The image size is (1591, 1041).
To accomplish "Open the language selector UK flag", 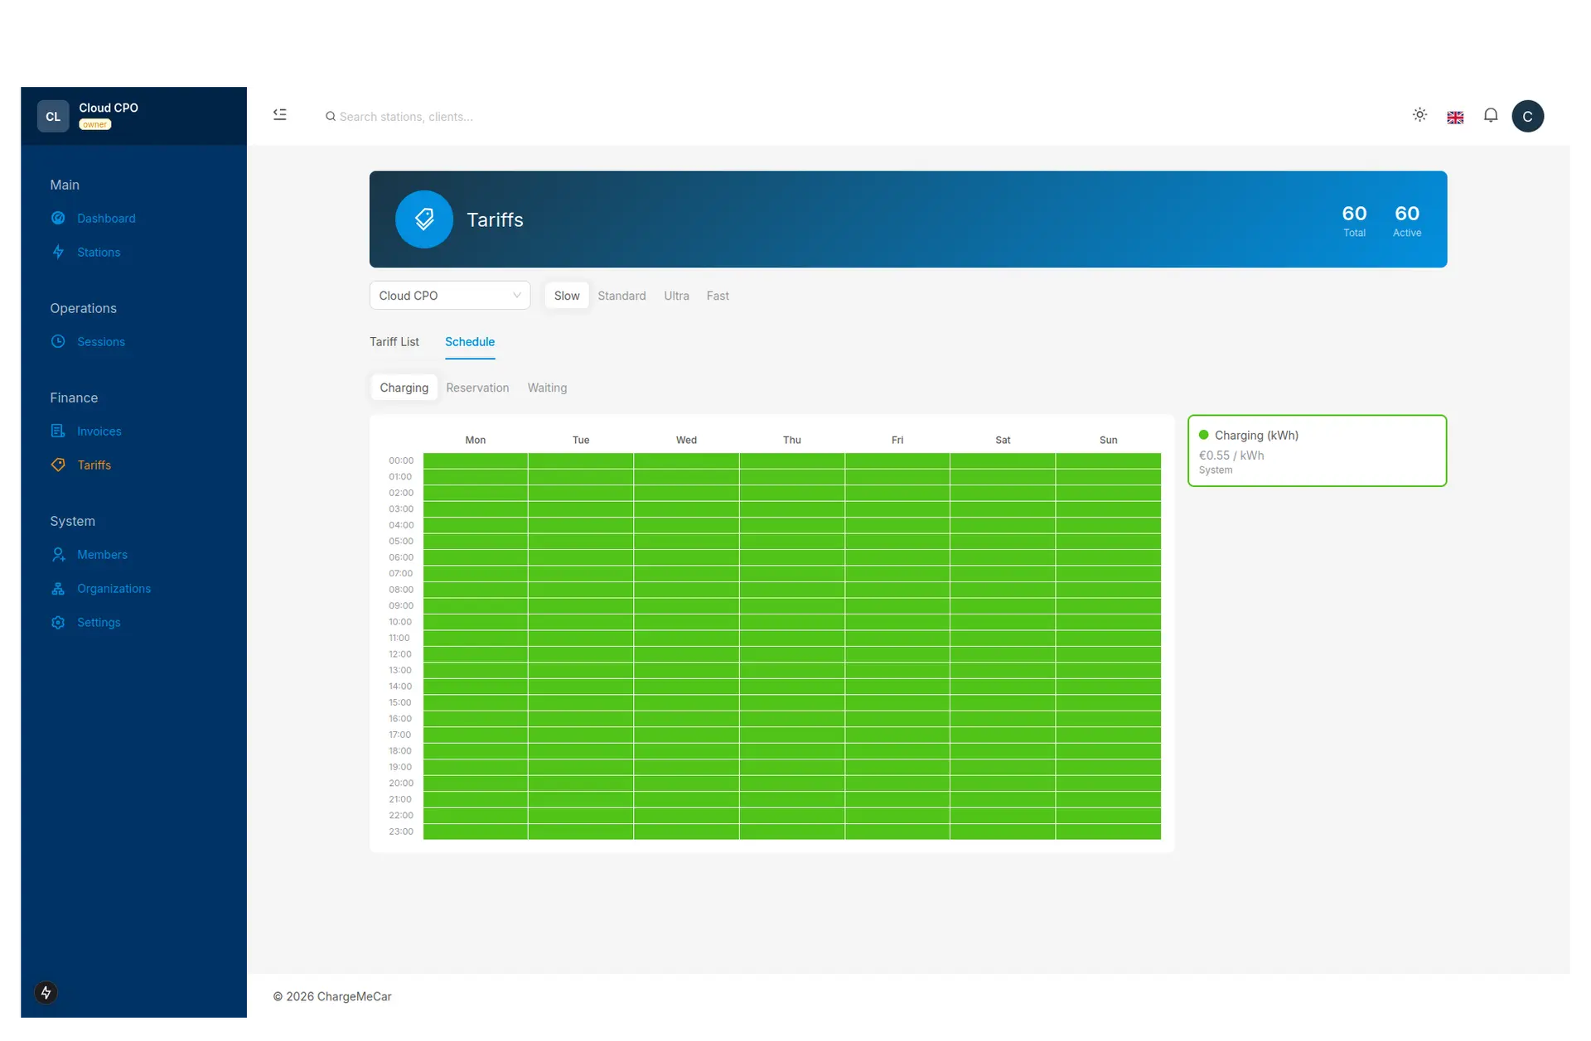I will [1455, 117].
